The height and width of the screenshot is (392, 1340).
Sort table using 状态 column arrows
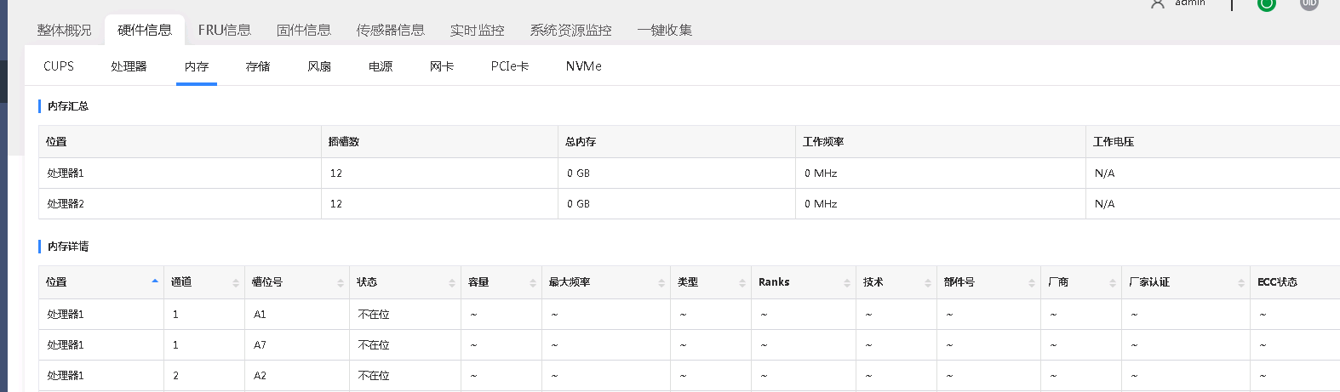[x=452, y=282]
